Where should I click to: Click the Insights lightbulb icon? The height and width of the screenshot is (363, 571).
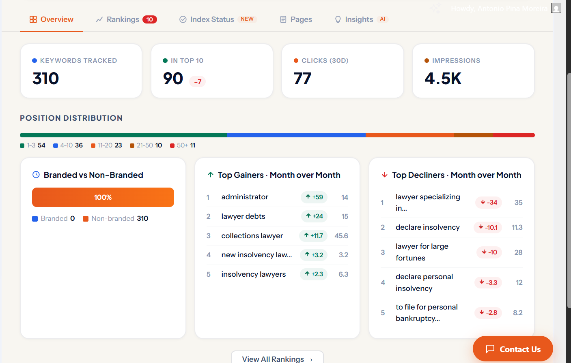(338, 19)
